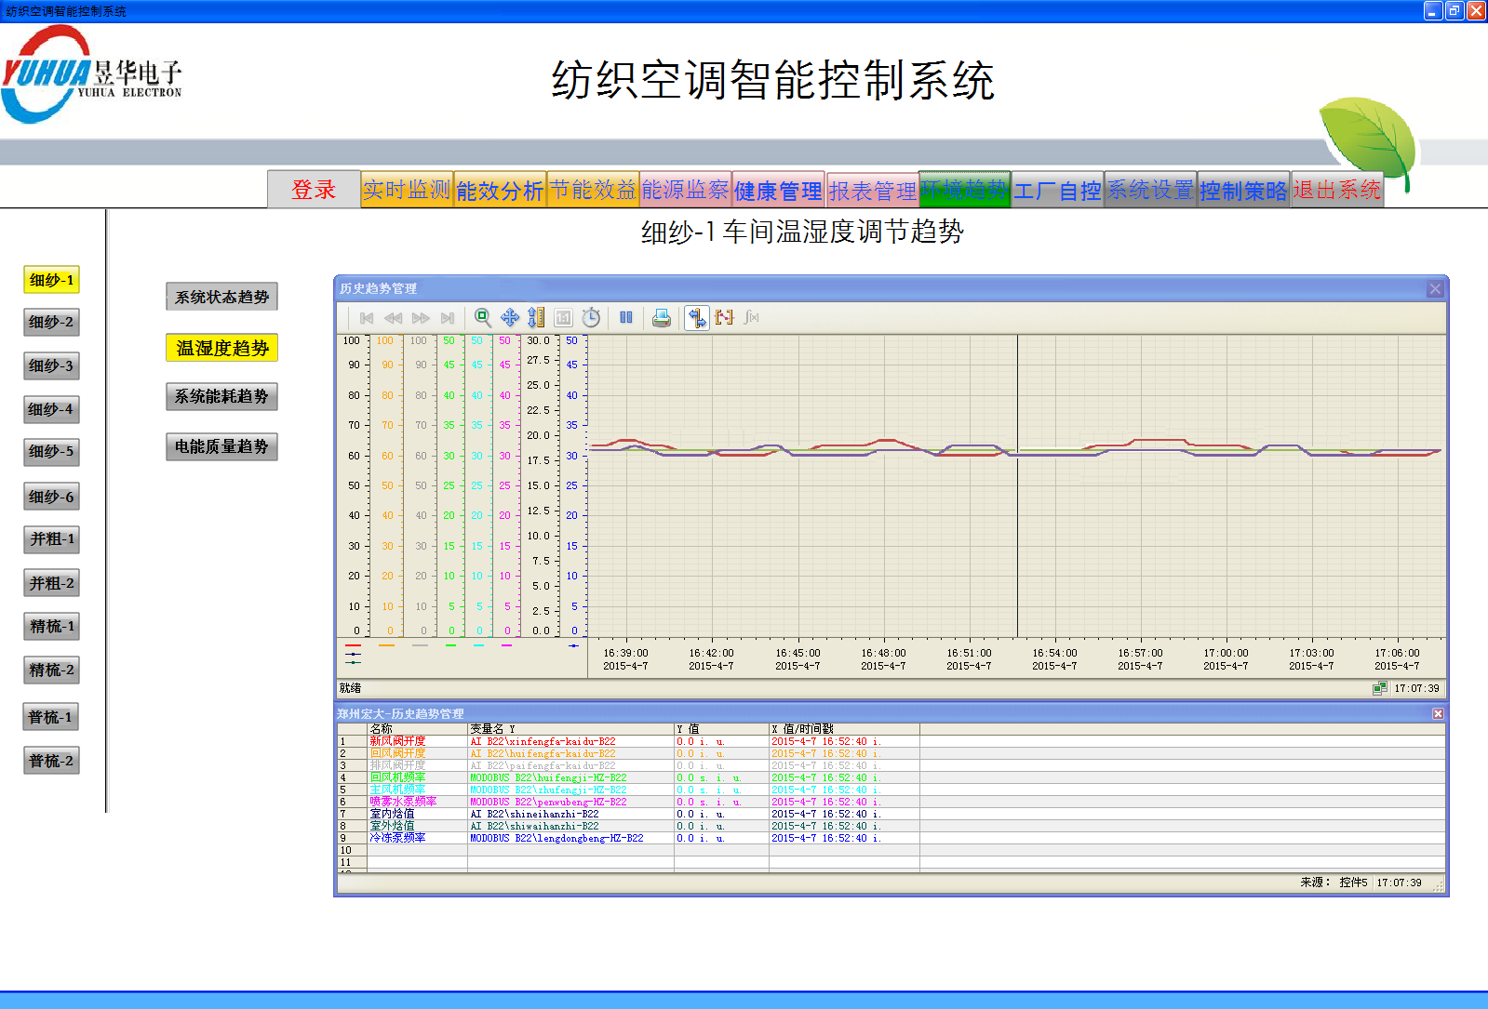Select row 室内焓值 in table
Viewport: 1488px width, 1009px height.
coord(891,814)
